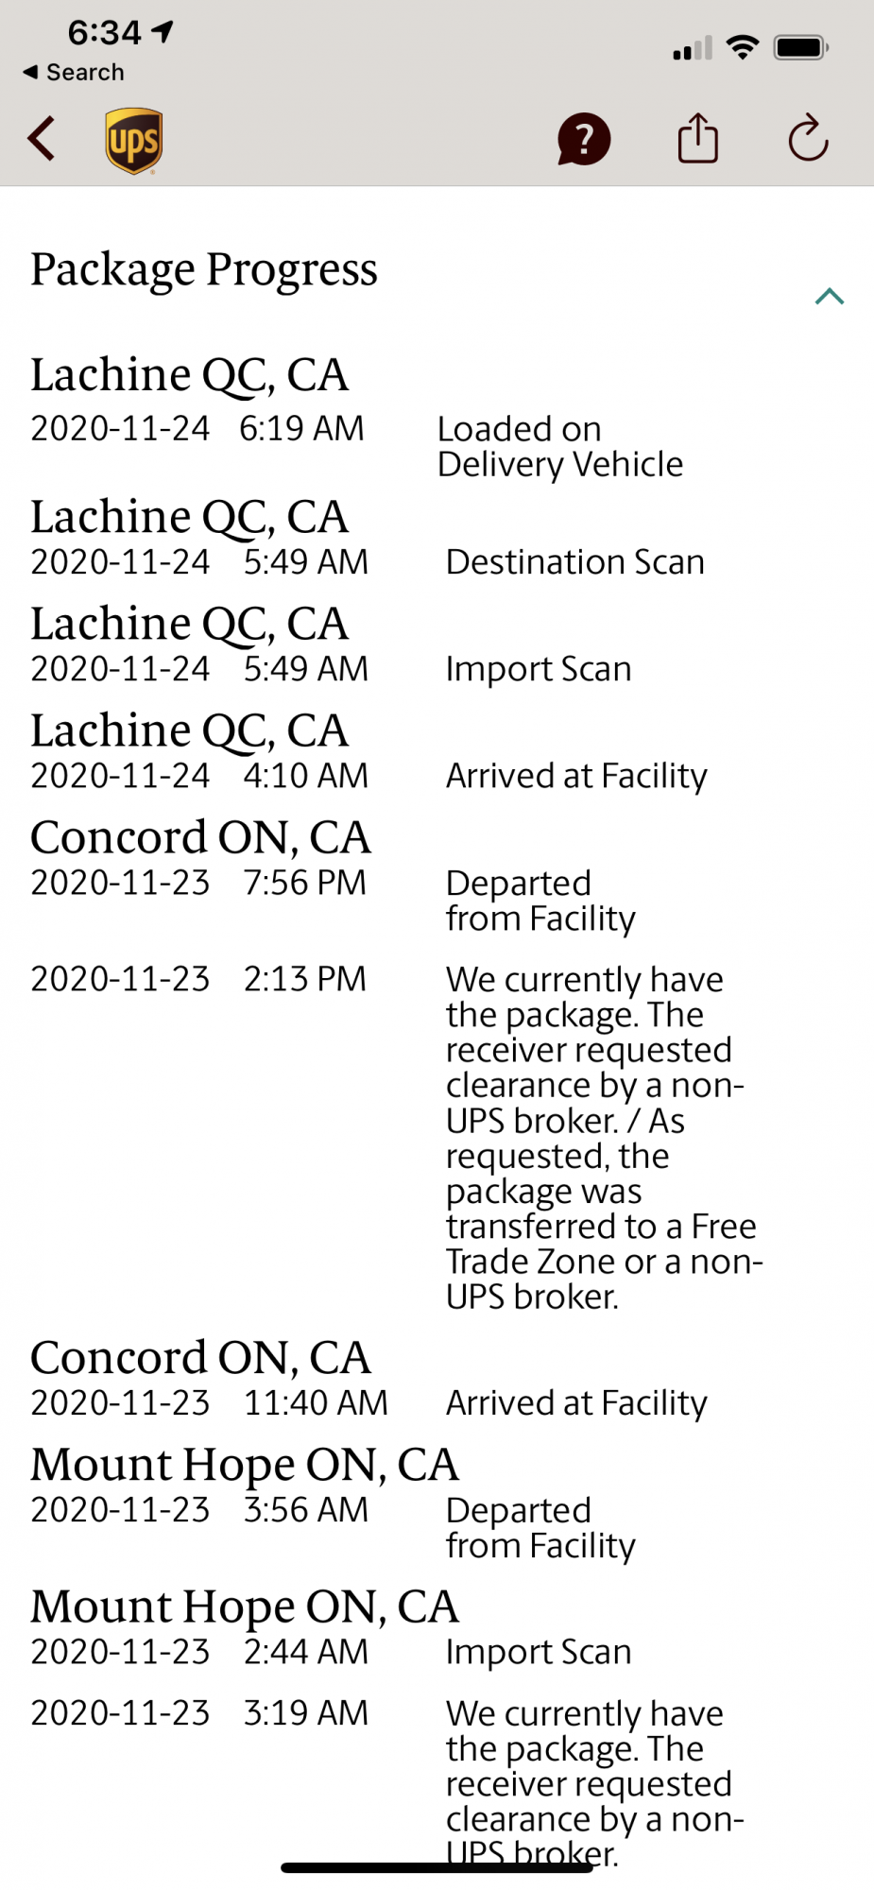Viewport: 874px width, 1890px height.
Task: Tap the UPS shield logo
Action: click(x=133, y=141)
